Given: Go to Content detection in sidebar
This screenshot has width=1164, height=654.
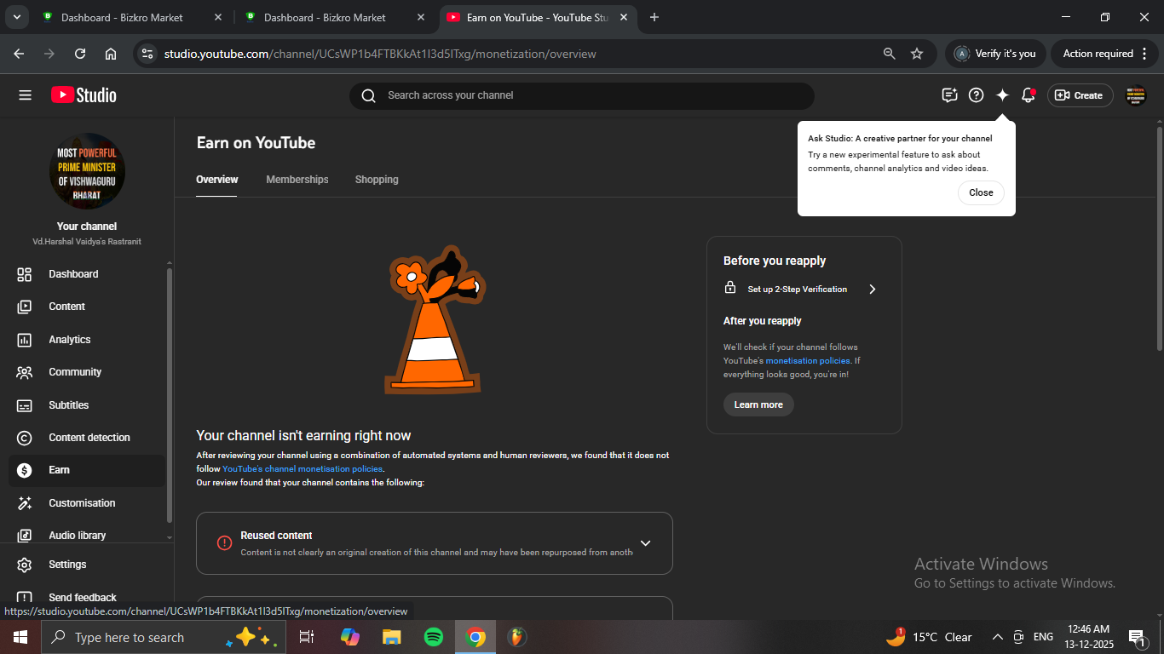Looking at the screenshot, I should click(x=89, y=438).
